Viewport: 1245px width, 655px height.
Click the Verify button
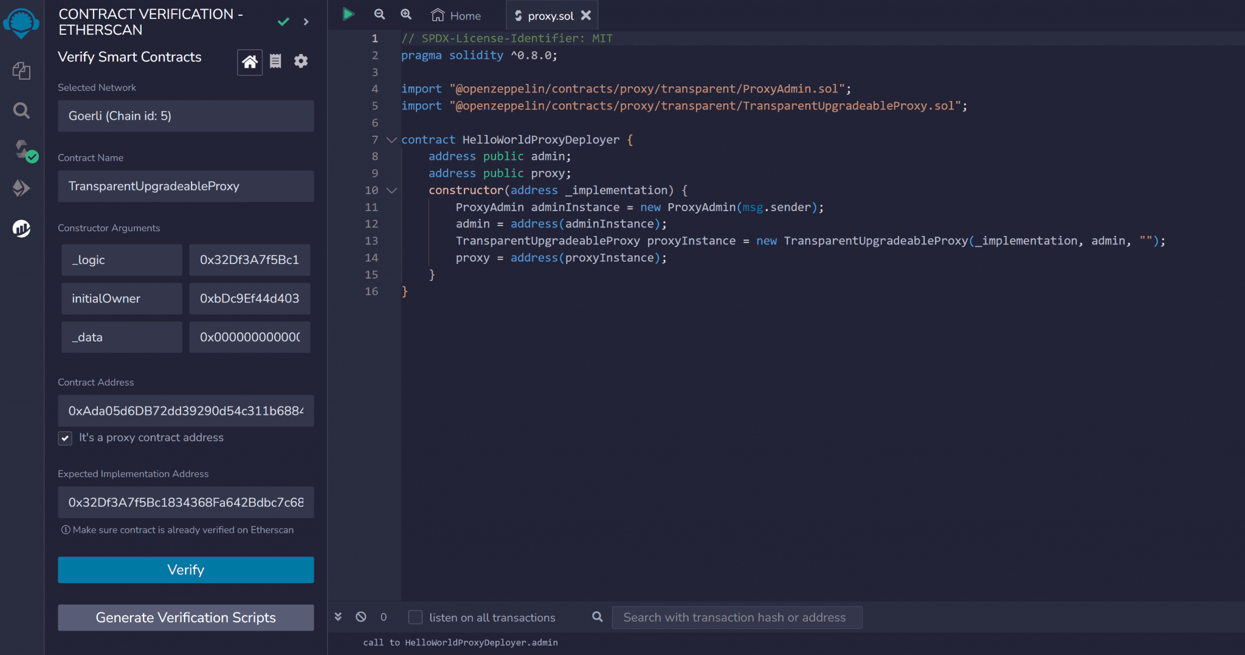[185, 570]
